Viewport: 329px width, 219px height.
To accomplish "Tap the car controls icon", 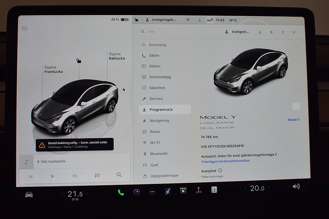I will point(29,195).
